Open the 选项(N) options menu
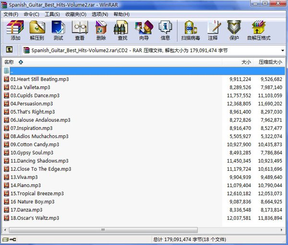The width and height of the screenshot is (288, 245). 100,14
